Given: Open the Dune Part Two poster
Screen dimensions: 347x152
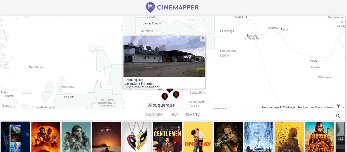Looking at the screenshot, I should (x=46, y=137).
